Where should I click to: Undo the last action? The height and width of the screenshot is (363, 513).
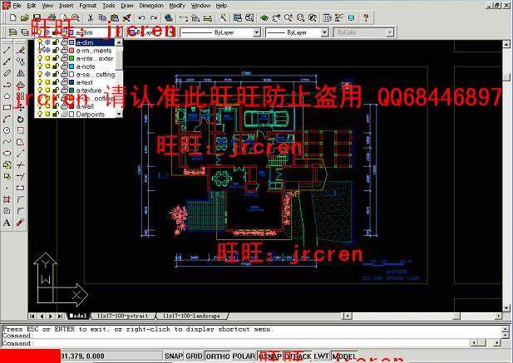click(142, 17)
